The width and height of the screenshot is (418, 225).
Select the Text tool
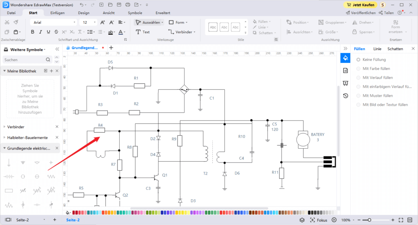pyautogui.click(x=143, y=32)
